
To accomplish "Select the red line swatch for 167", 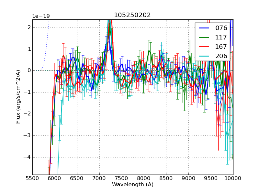I will tap(204, 47).
